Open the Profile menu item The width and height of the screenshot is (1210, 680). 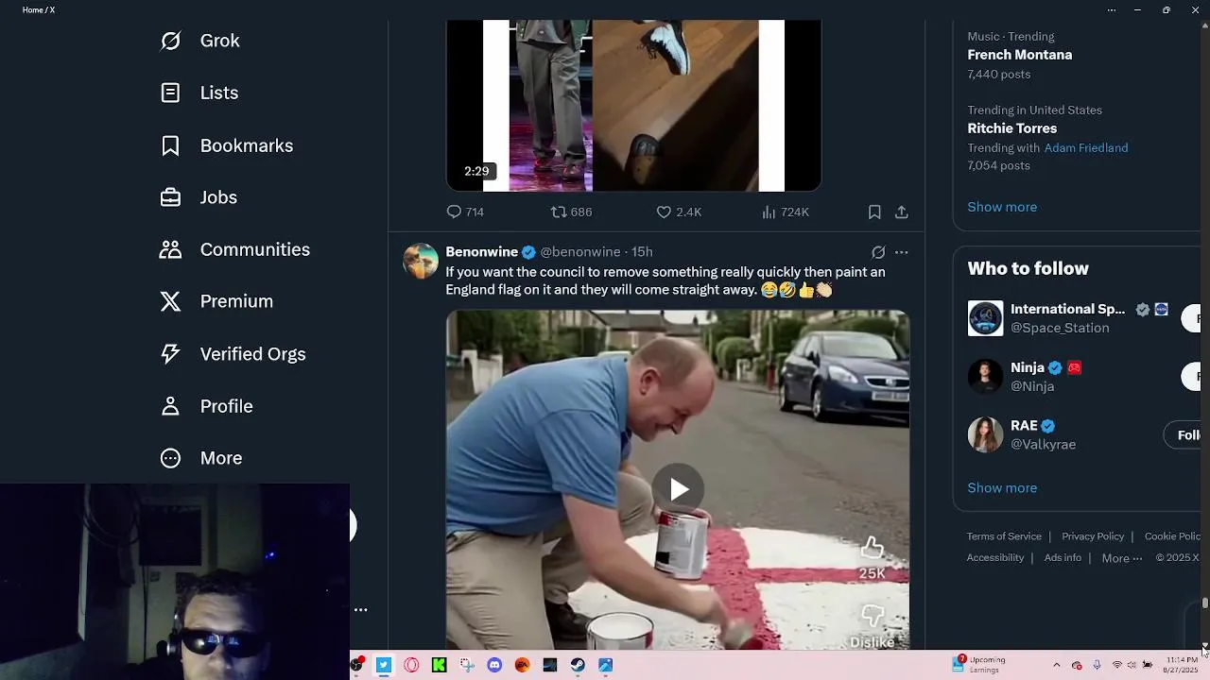(206, 406)
